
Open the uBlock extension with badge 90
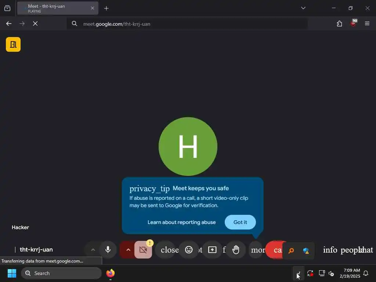[x=354, y=23]
